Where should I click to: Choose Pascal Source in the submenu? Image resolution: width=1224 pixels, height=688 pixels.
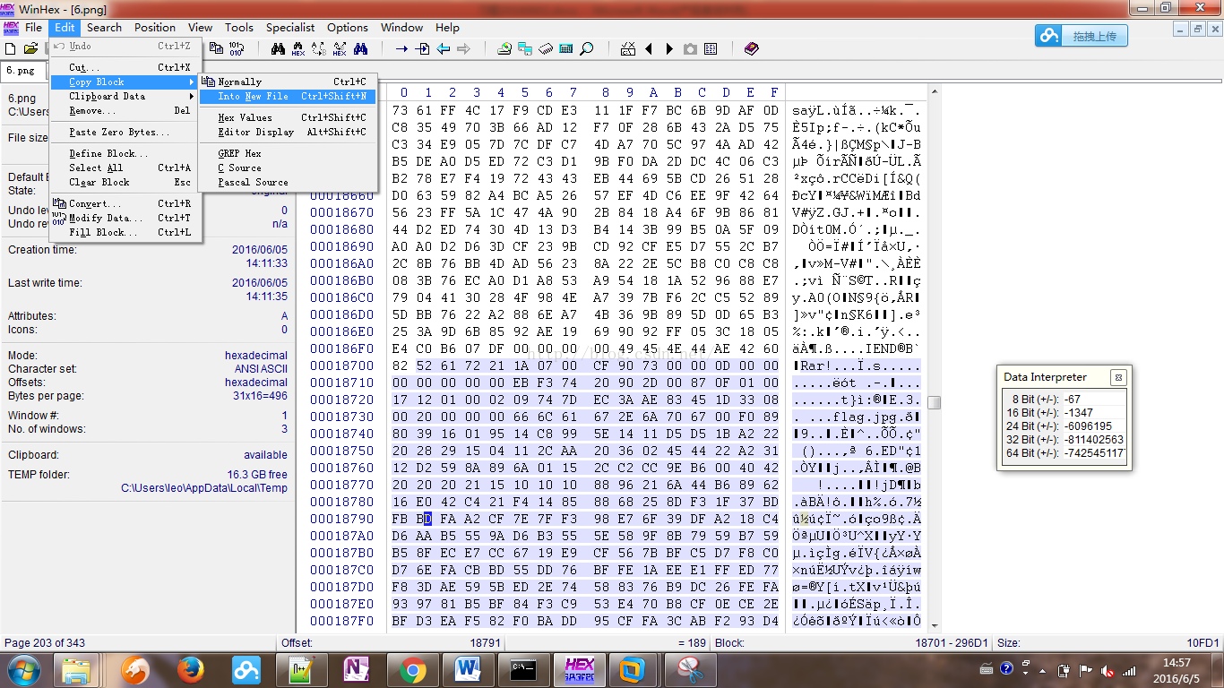[289, 182]
